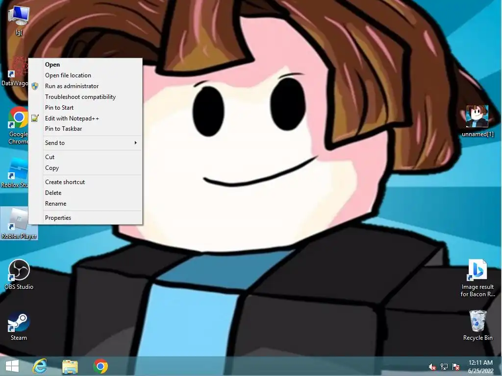This screenshot has height=376, width=502.
Task: Click the muted volume tray icon
Action: coord(432,367)
